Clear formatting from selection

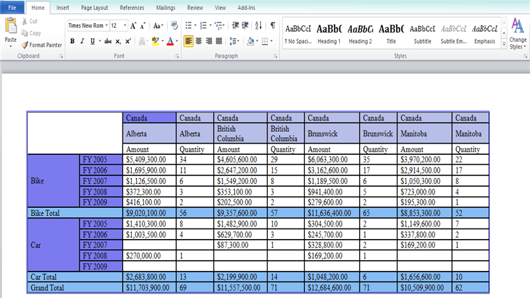tap(174, 26)
